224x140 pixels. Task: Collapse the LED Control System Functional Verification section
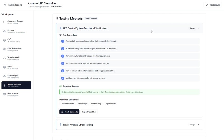(x=198, y=28)
